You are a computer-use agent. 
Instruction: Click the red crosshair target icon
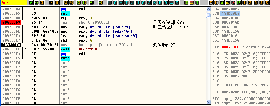click(233, 3)
